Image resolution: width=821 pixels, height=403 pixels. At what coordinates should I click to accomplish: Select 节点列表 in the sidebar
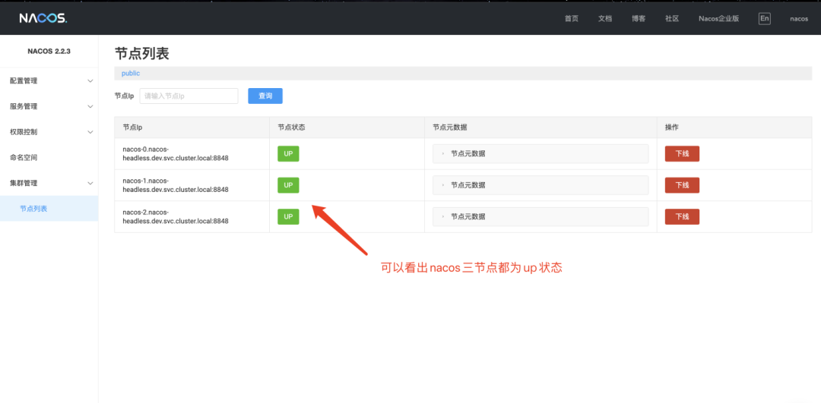(49, 209)
